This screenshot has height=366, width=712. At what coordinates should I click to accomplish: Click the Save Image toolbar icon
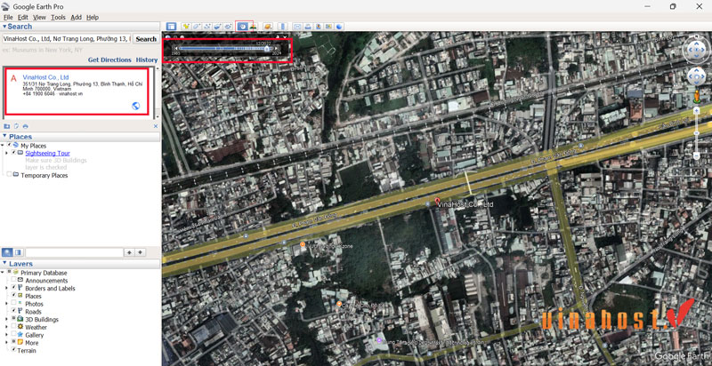coord(319,27)
